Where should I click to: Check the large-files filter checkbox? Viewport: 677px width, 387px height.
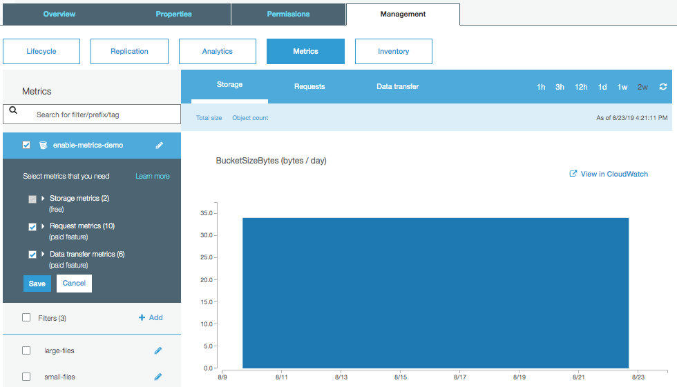(x=26, y=350)
